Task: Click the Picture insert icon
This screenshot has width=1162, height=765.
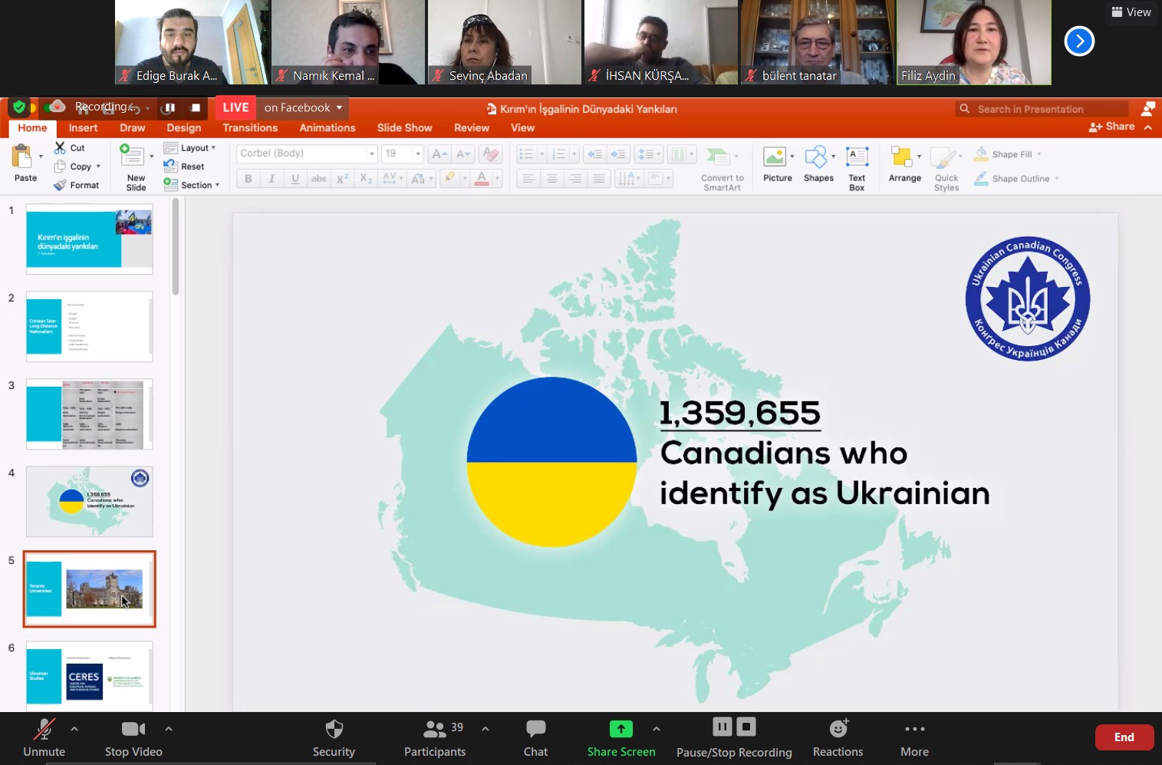Action: click(775, 158)
